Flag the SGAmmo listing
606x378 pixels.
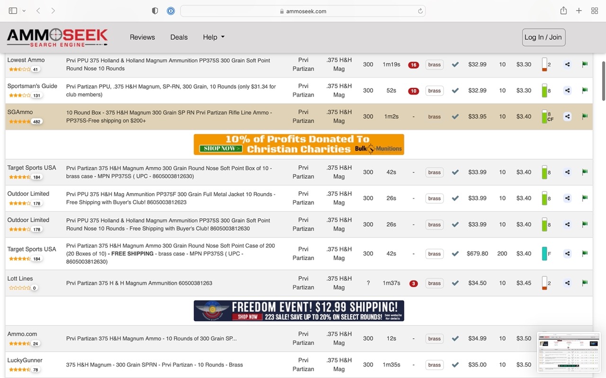tap(585, 116)
